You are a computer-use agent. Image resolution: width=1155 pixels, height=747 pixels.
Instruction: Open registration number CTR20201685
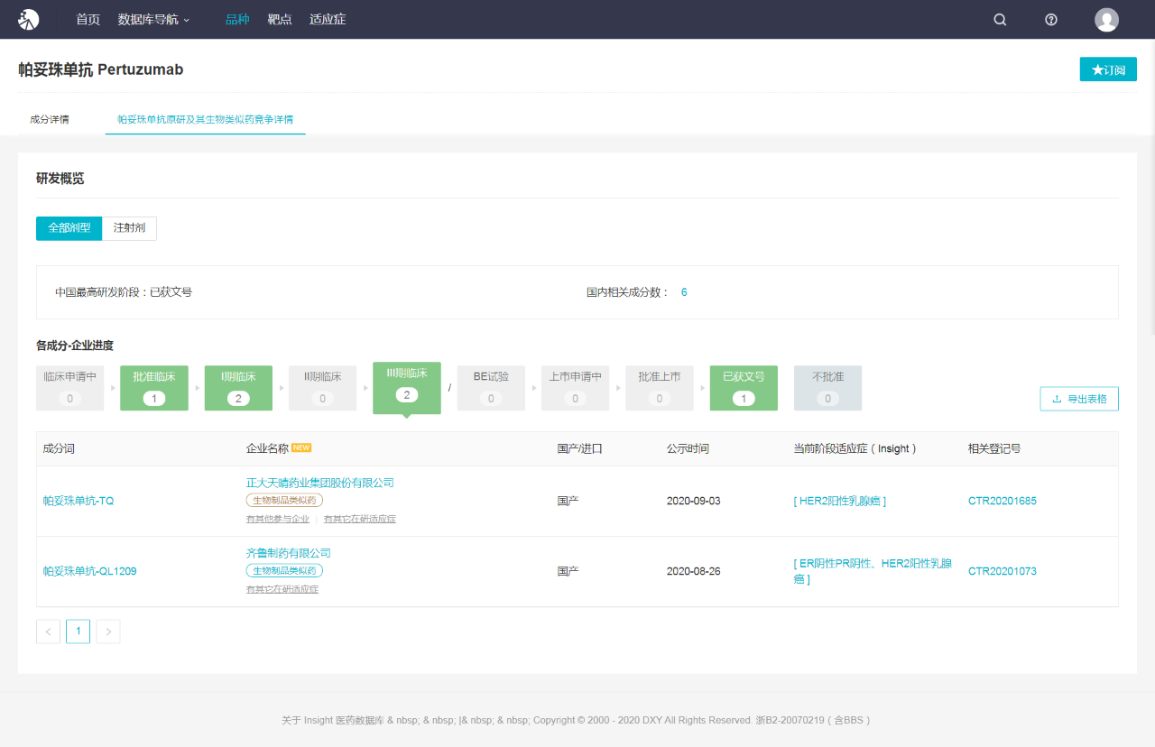(x=1003, y=501)
